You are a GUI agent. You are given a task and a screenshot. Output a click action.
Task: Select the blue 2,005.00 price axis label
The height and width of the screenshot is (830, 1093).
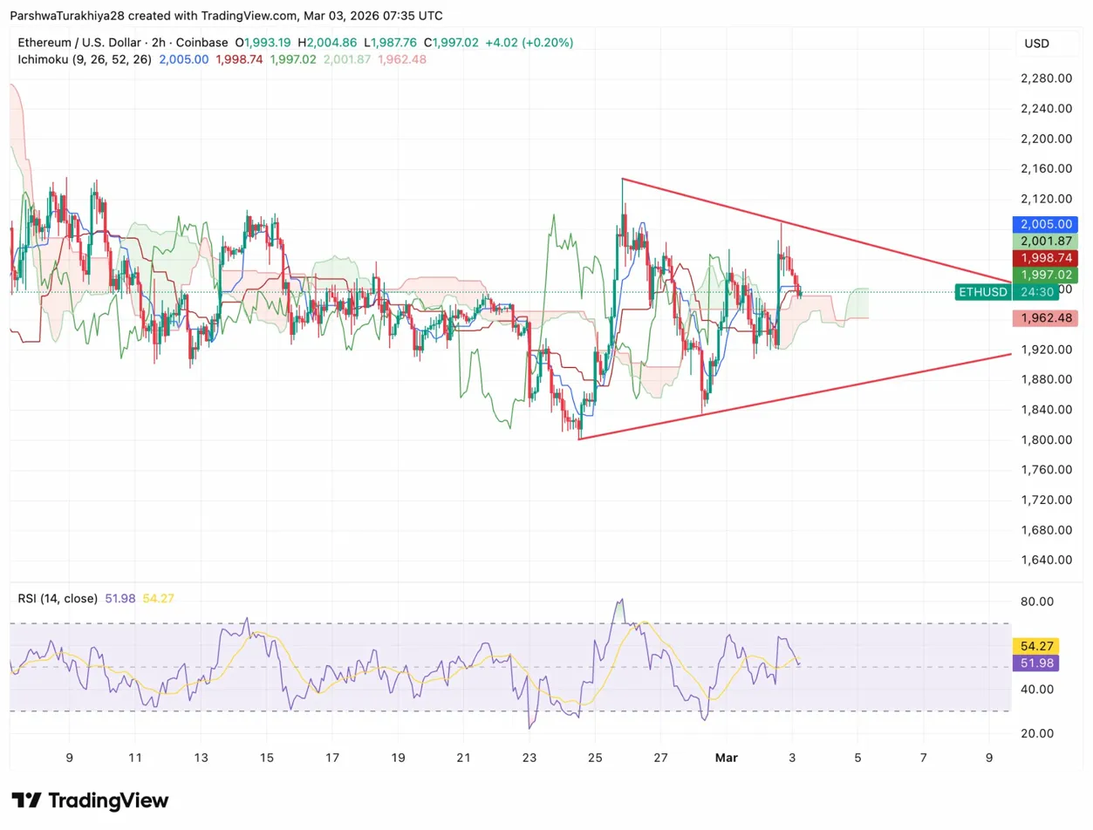1046,224
